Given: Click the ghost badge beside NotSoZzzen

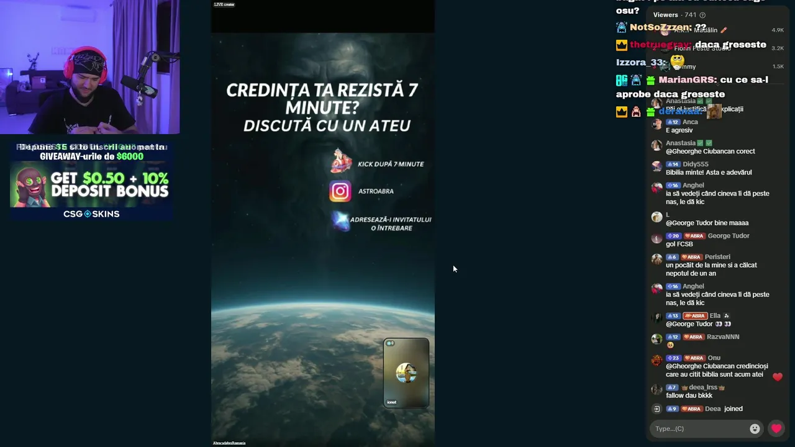Looking at the screenshot, I should point(622,27).
